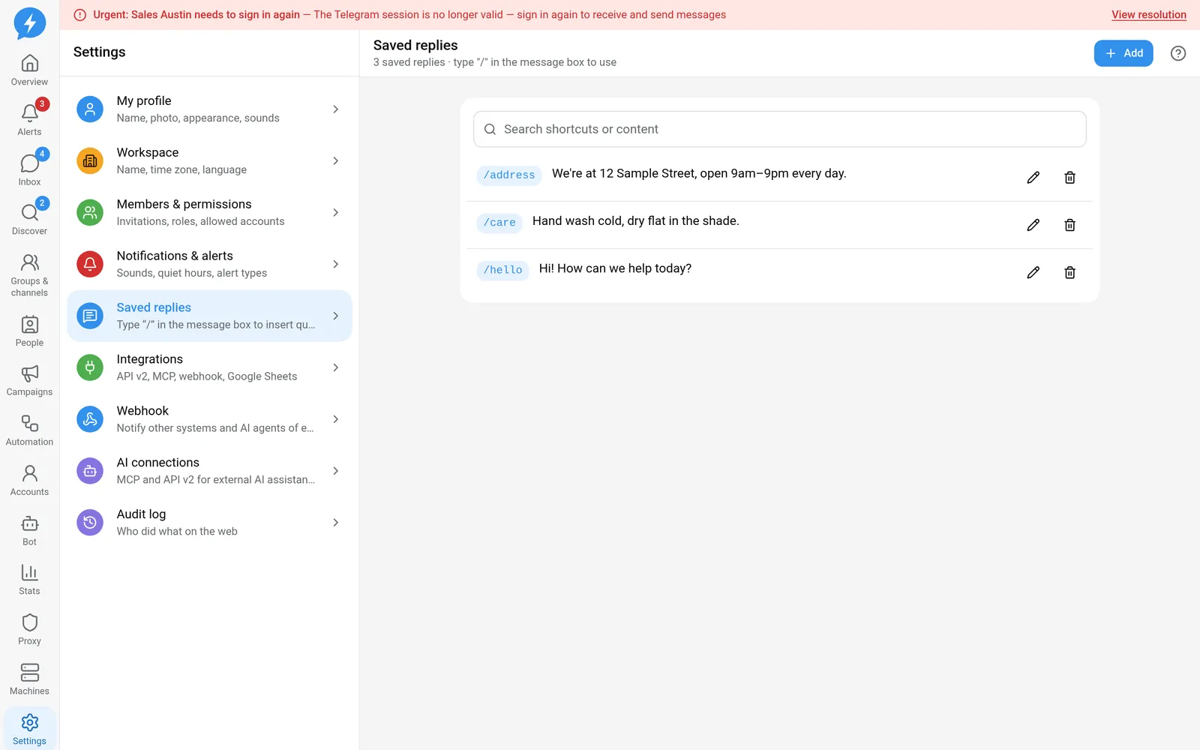Edit the /hello saved reply

tap(1033, 272)
